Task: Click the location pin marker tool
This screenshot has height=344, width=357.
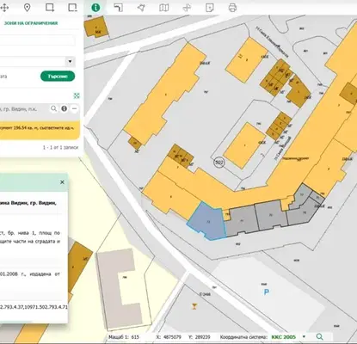Action: (x=27, y=8)
